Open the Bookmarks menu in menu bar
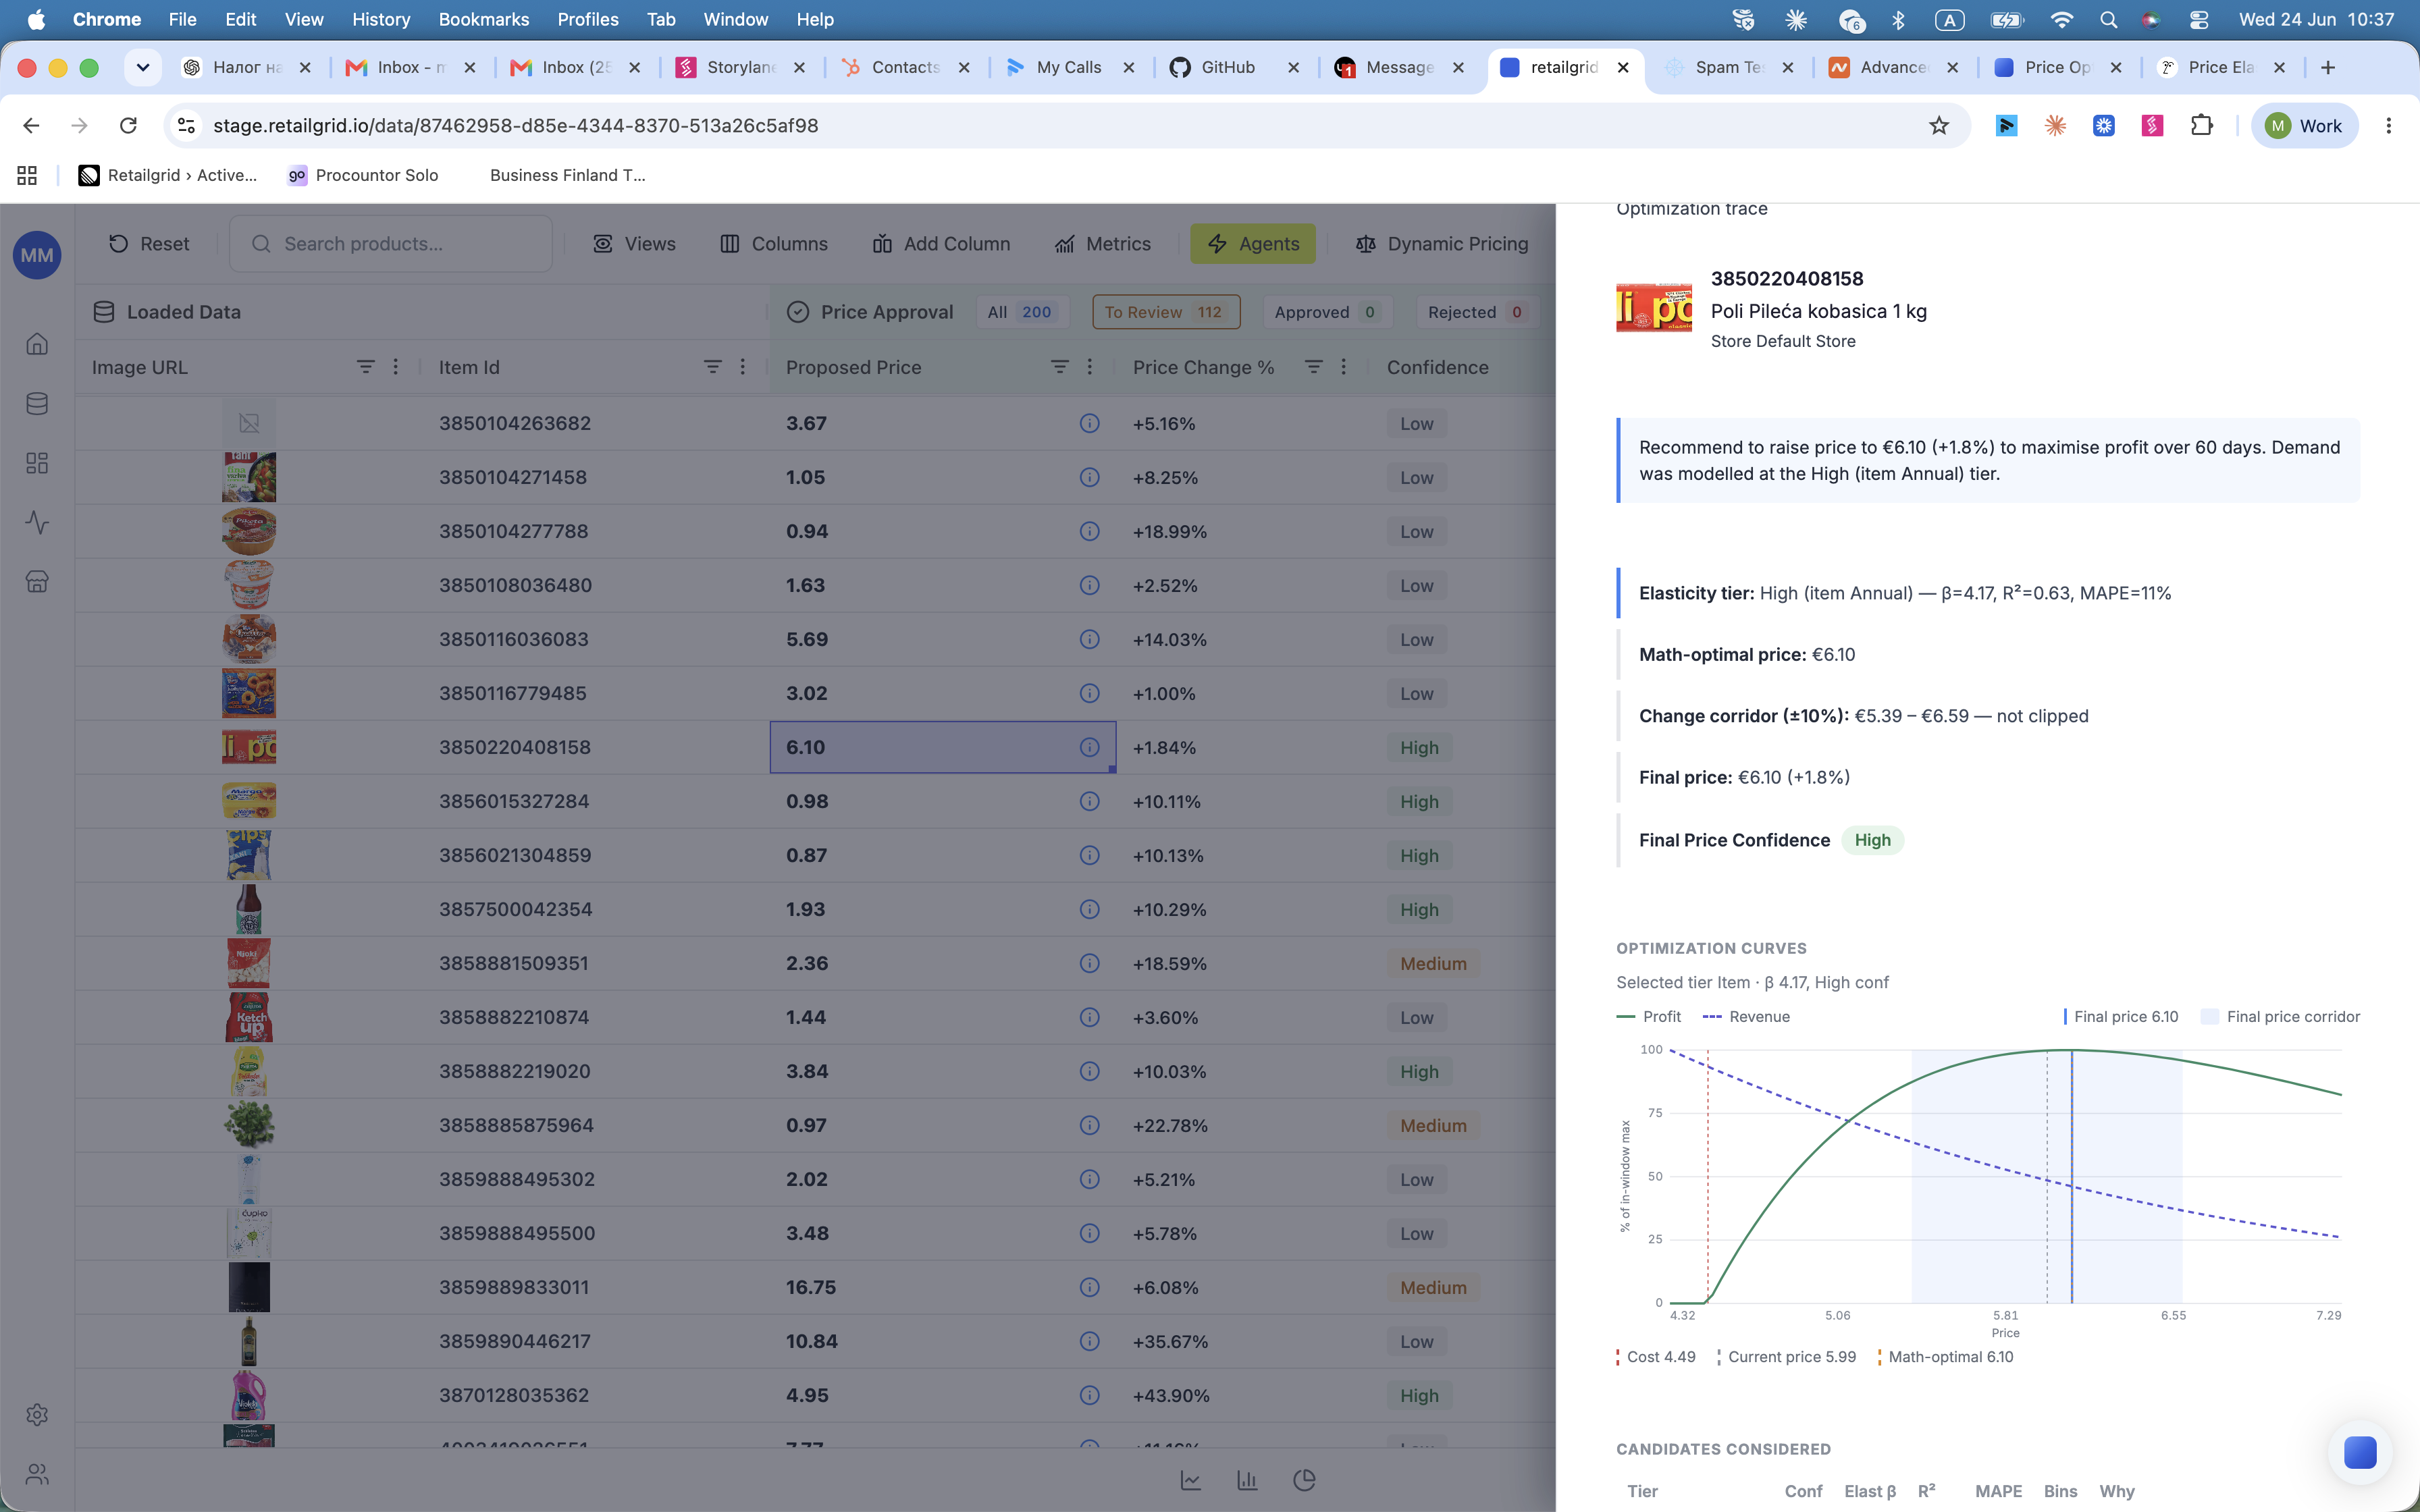Image resolution: width=2420 pixels, height=1512 pixels. coord(483,19)
